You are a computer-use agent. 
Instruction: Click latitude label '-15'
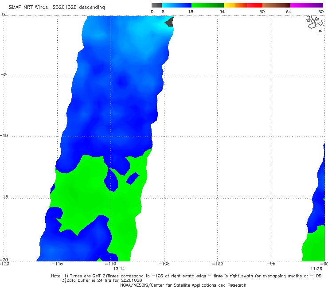point(4,197)
